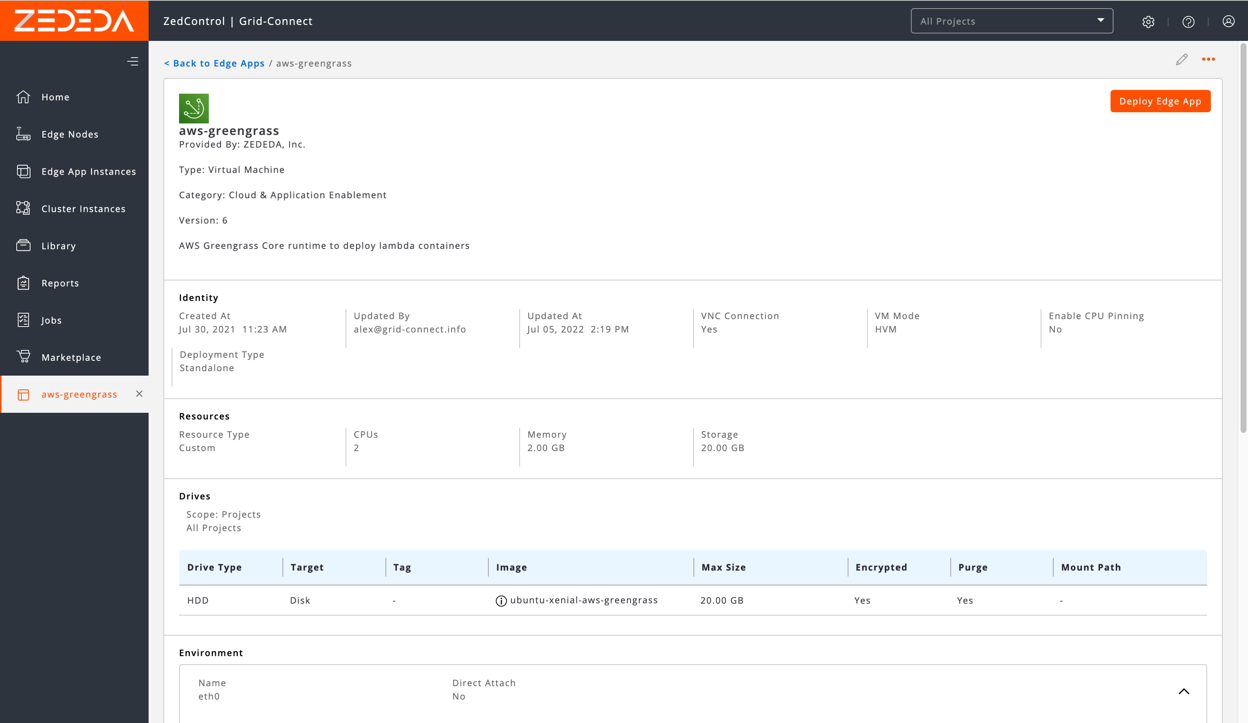
Task: Open Edge Nodes from the sidebar
Action: (69, 134)
